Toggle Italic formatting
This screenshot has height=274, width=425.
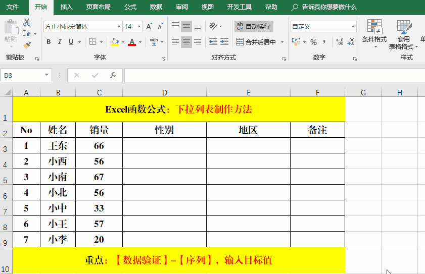coord(60,42)
